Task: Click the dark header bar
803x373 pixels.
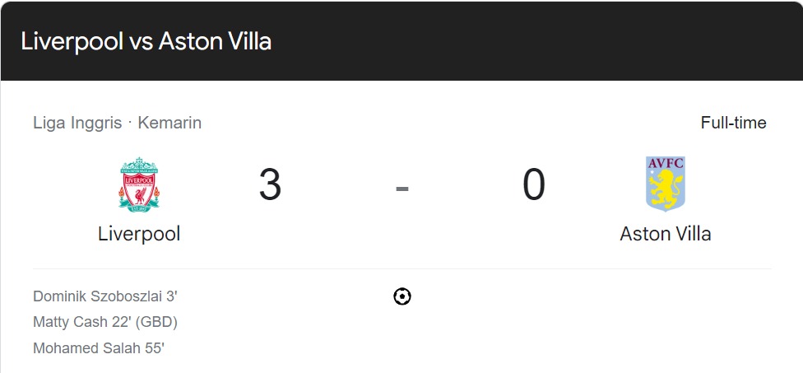Action: tap(401, 41)
